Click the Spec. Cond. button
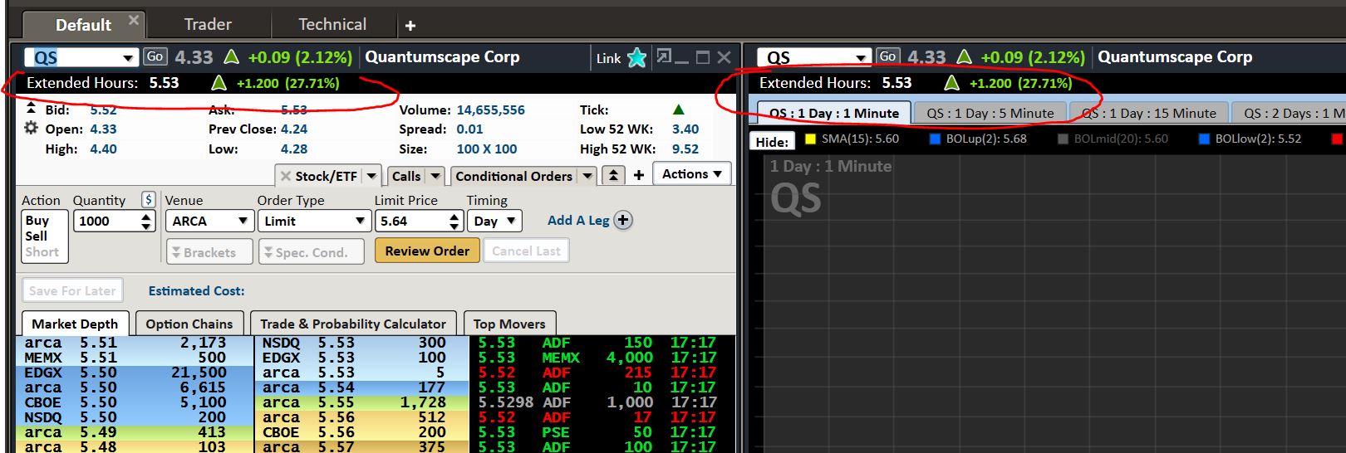This screenshot has height=453, width=1346. 312,251
